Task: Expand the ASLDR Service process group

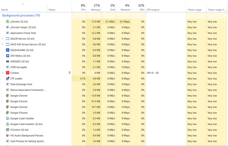Action: (x=3, y=39)
